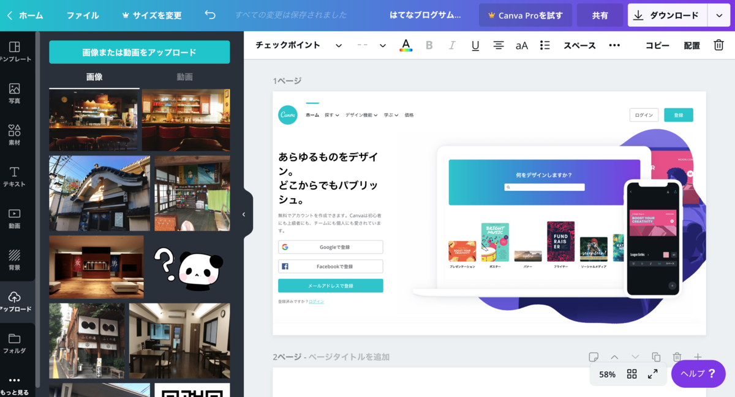Open the font size dropdown

[371, 45]
